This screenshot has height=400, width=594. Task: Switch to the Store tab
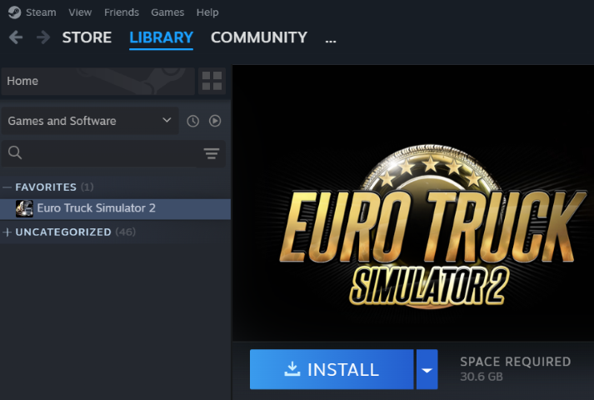(87, 37)
